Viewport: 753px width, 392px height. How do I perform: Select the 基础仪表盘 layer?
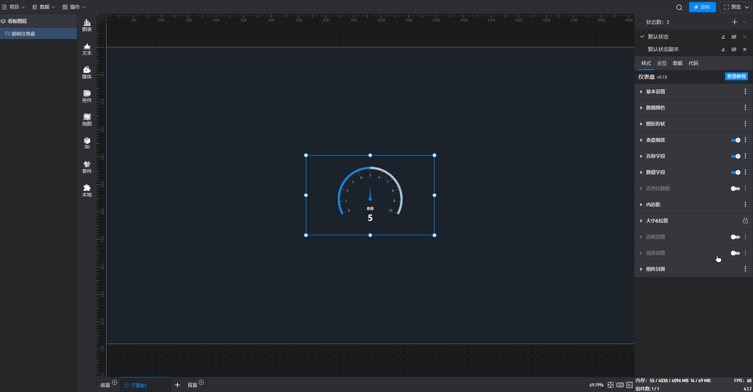click(x=23, y=34)
